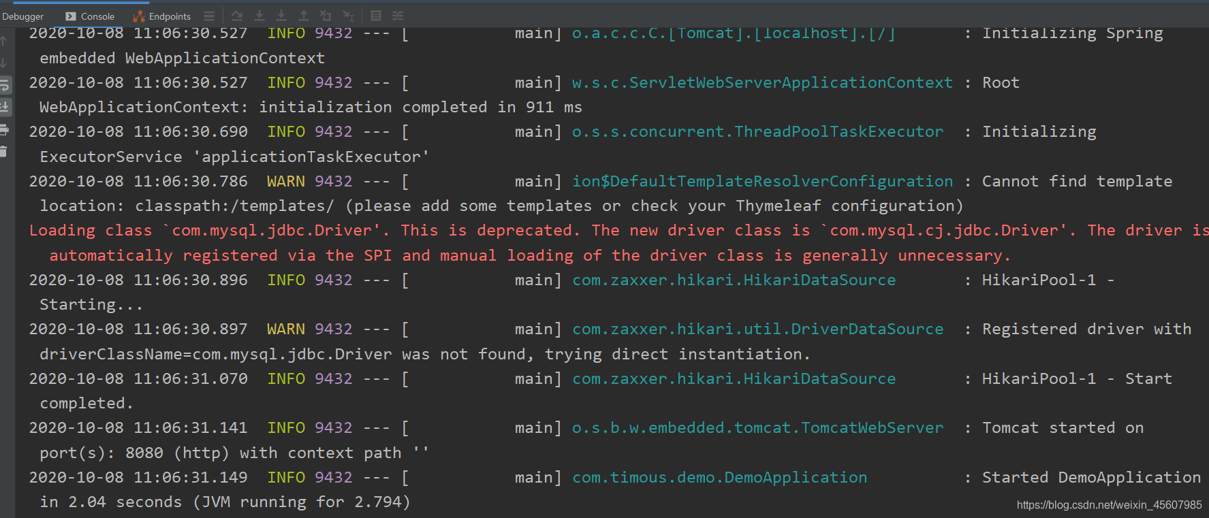The width and height of the screenshot is (1209, 518).
Task: Click 'completed.' console line
Action: pos(86,403)
